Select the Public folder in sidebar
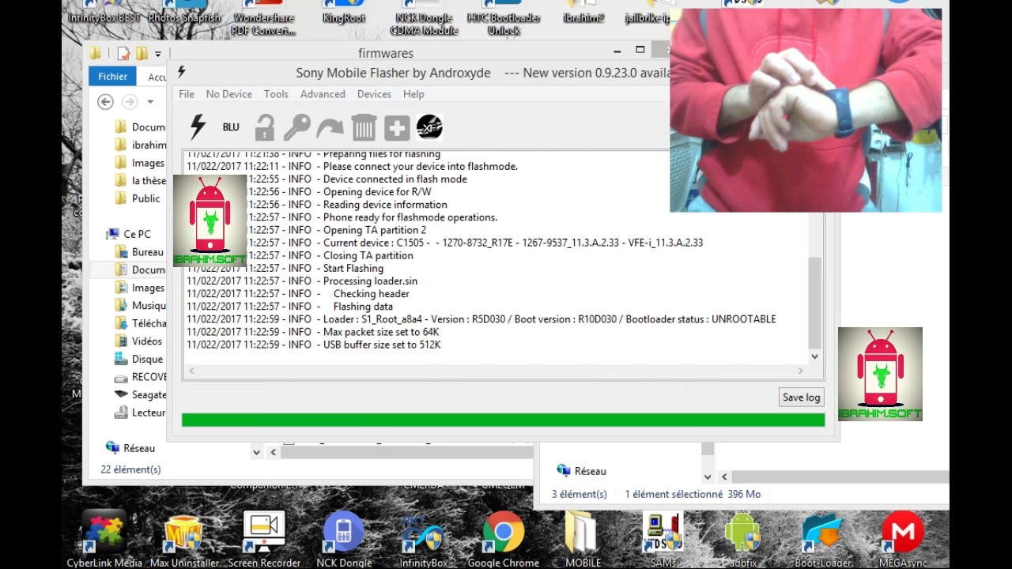1012x569 pixels. click(x=138, y=198)
